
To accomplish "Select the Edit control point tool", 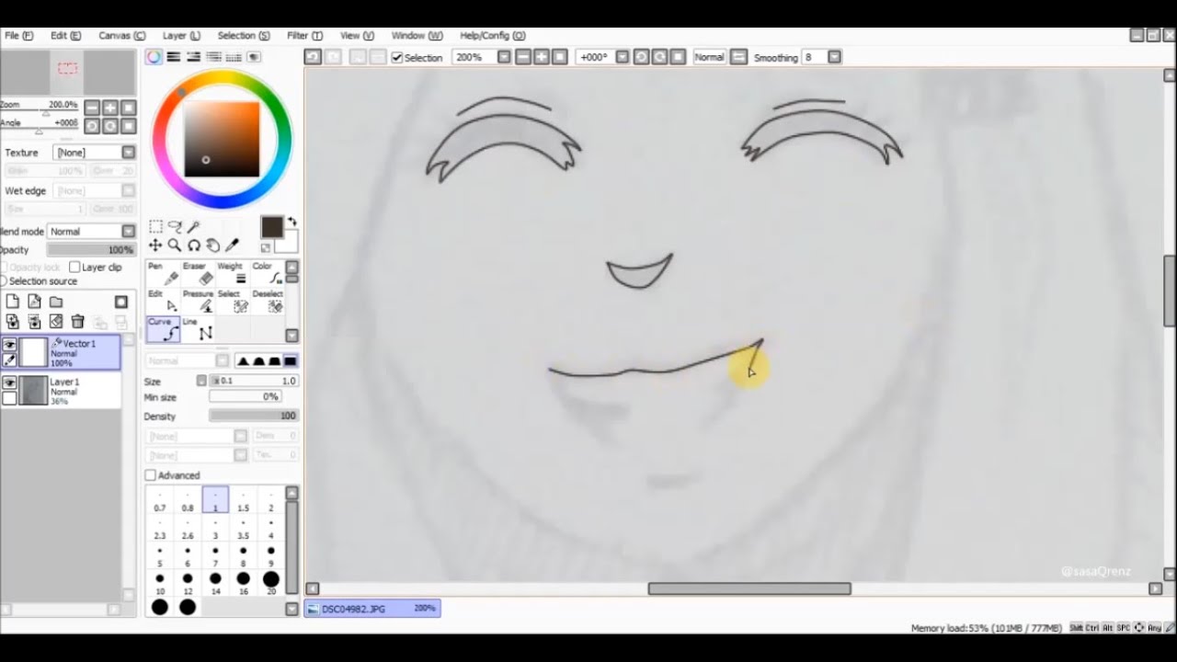I will pyautogui.click(x=163, y=301).
